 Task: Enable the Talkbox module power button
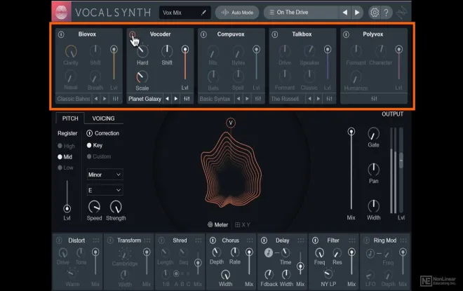click(x=274, y=34)
